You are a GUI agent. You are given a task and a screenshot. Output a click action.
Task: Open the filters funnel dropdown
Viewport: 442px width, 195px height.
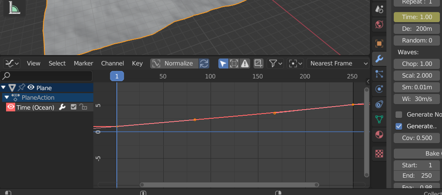pyautogui.click(x=275, y=64)
